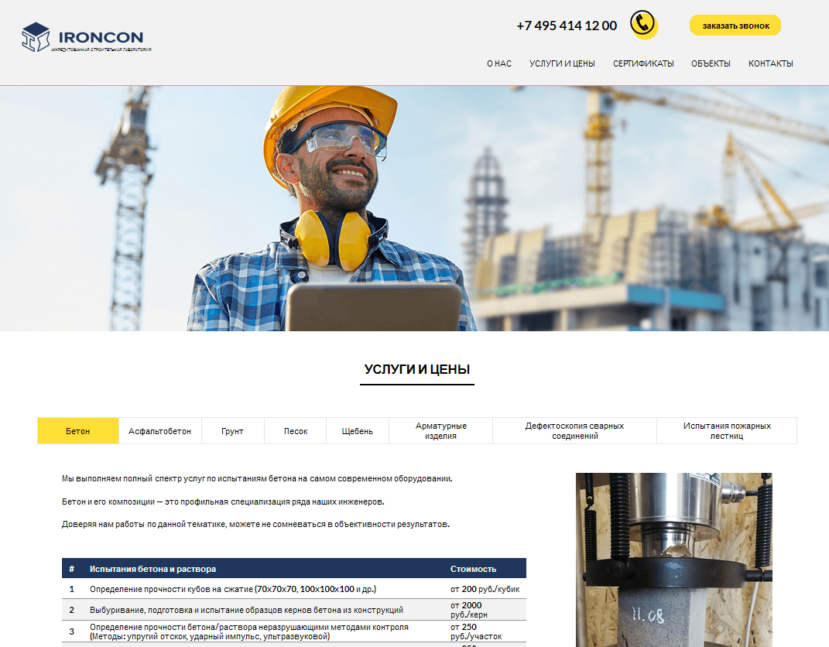Image resolution: width=829 pixels, height=647 pixels.
Task: Navigate to 'ОБЪЕКТЫ' page
Action: 711,63
